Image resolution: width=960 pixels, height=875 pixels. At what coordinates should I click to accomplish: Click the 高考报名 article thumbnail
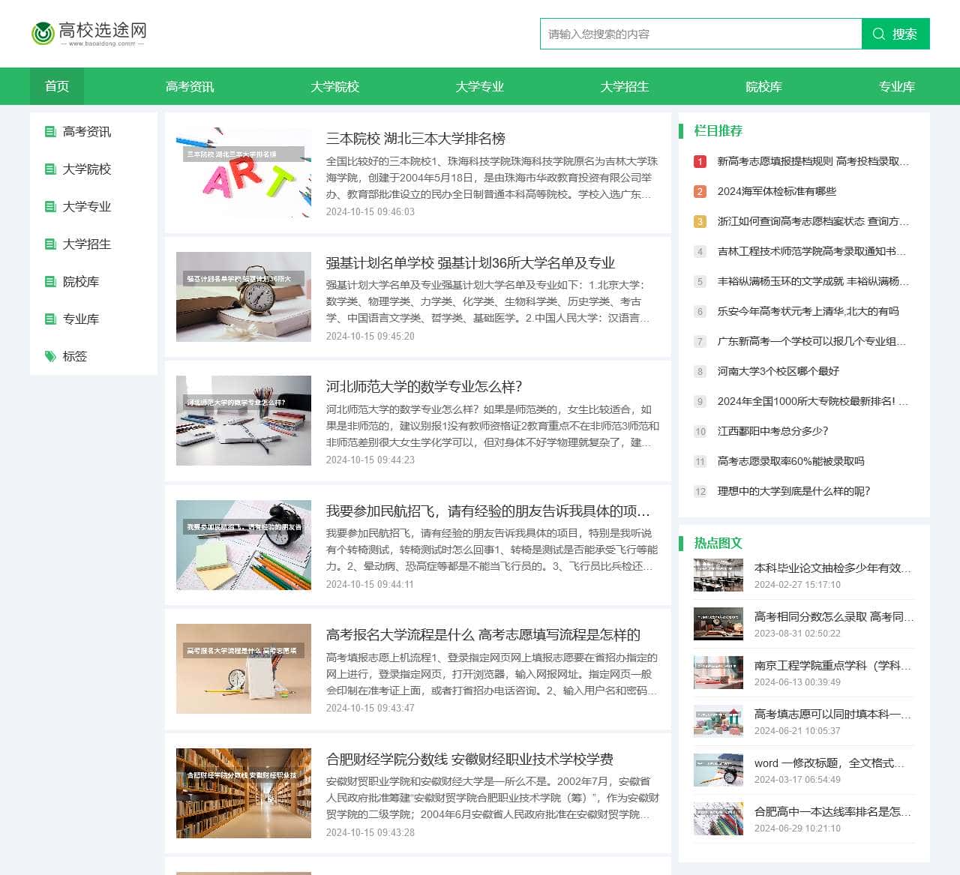(x=244, y=669)
